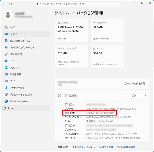
Task: Collapse the デバイス情報 section chevron
Action: pyautogui.click(x=146, y=96)
